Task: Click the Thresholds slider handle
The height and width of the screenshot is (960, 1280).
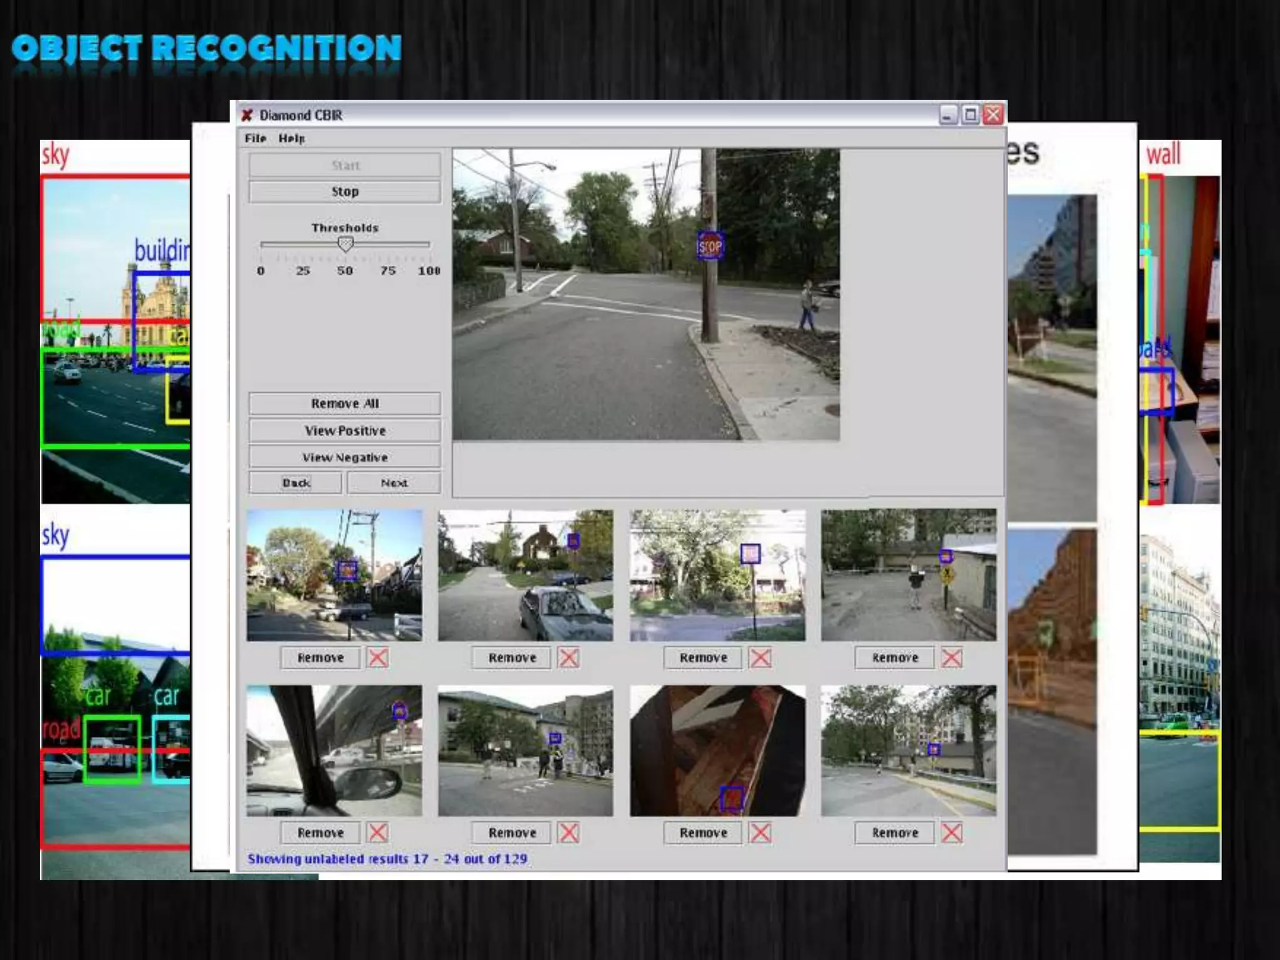Action: coord(345,244)
